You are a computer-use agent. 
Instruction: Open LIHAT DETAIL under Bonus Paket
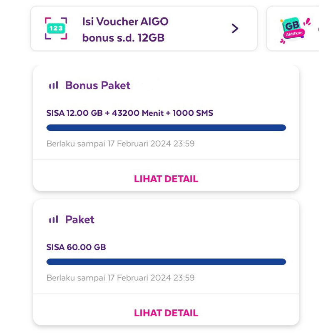coord(166,179)
